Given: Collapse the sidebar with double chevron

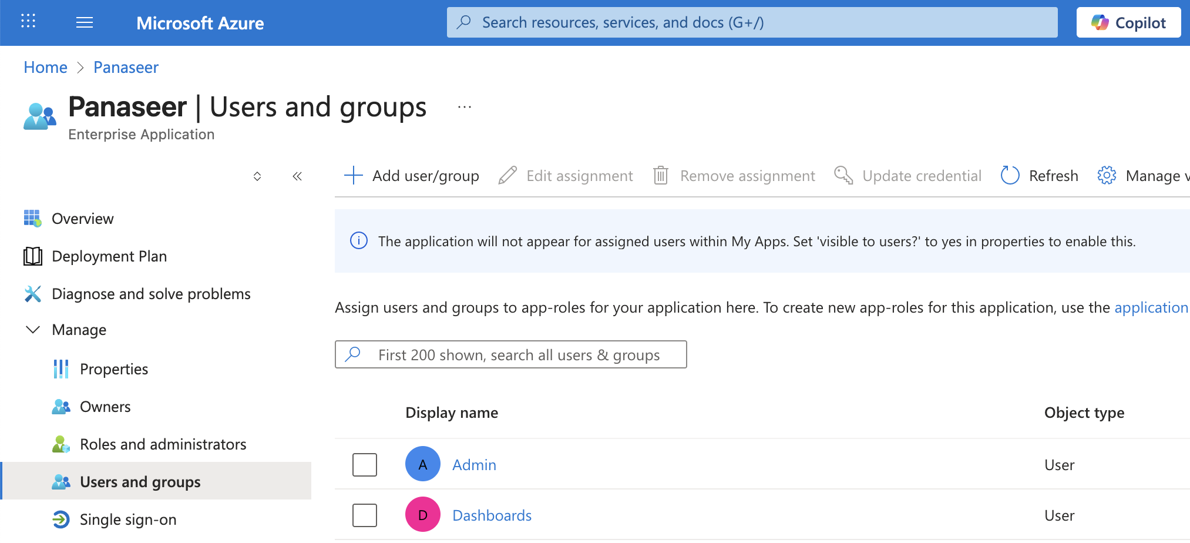Looking at the screenshot, I should tap(297, 176).
